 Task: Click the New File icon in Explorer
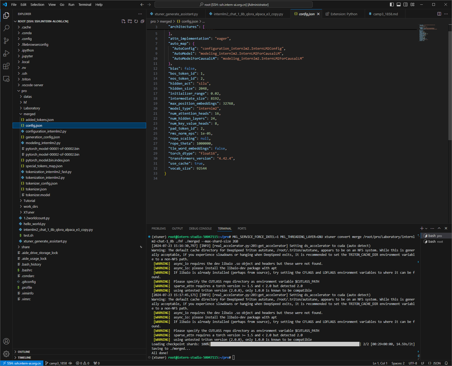(124, 21)
